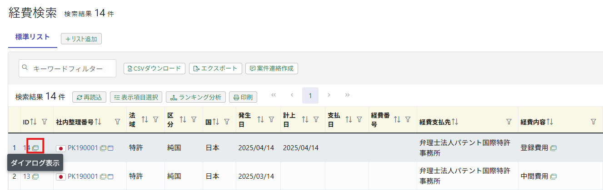Open the dialog icon beside ID 13
The image size is (603, 190).
35,176
